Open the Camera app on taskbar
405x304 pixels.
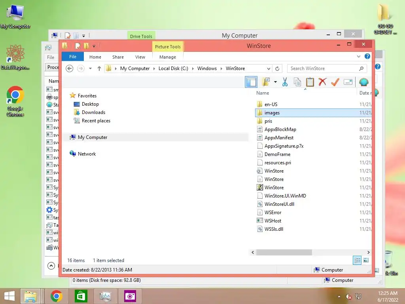130,296
